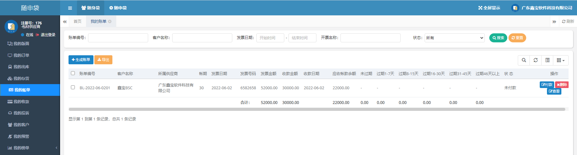Click the 付款 button in the row
The width and height of the screenshot is (577, 155).
[x=547, y=85]
